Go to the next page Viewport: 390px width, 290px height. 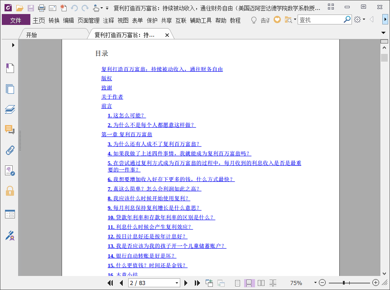186,283
